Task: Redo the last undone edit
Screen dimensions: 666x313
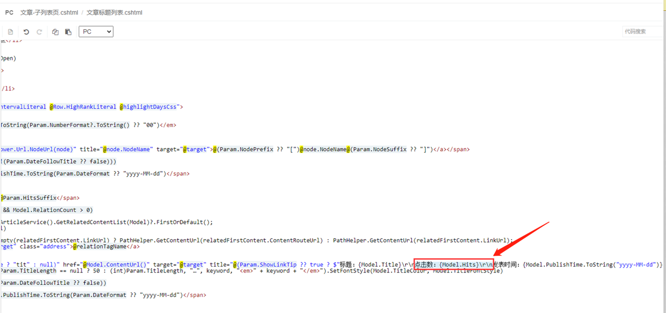Action: point(39,32)
